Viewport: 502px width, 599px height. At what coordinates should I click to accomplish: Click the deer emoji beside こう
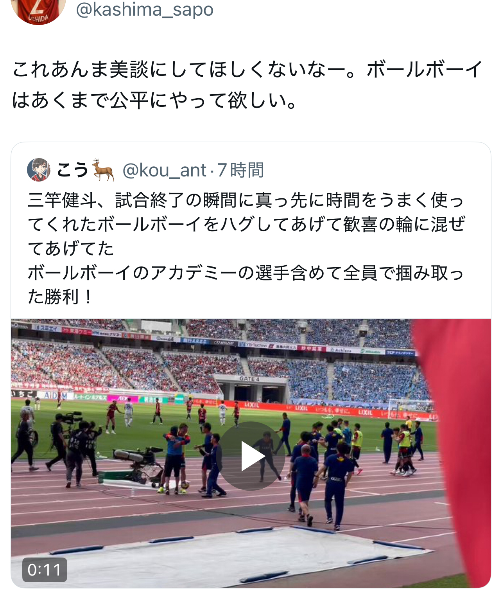click(x=103, y=170)
